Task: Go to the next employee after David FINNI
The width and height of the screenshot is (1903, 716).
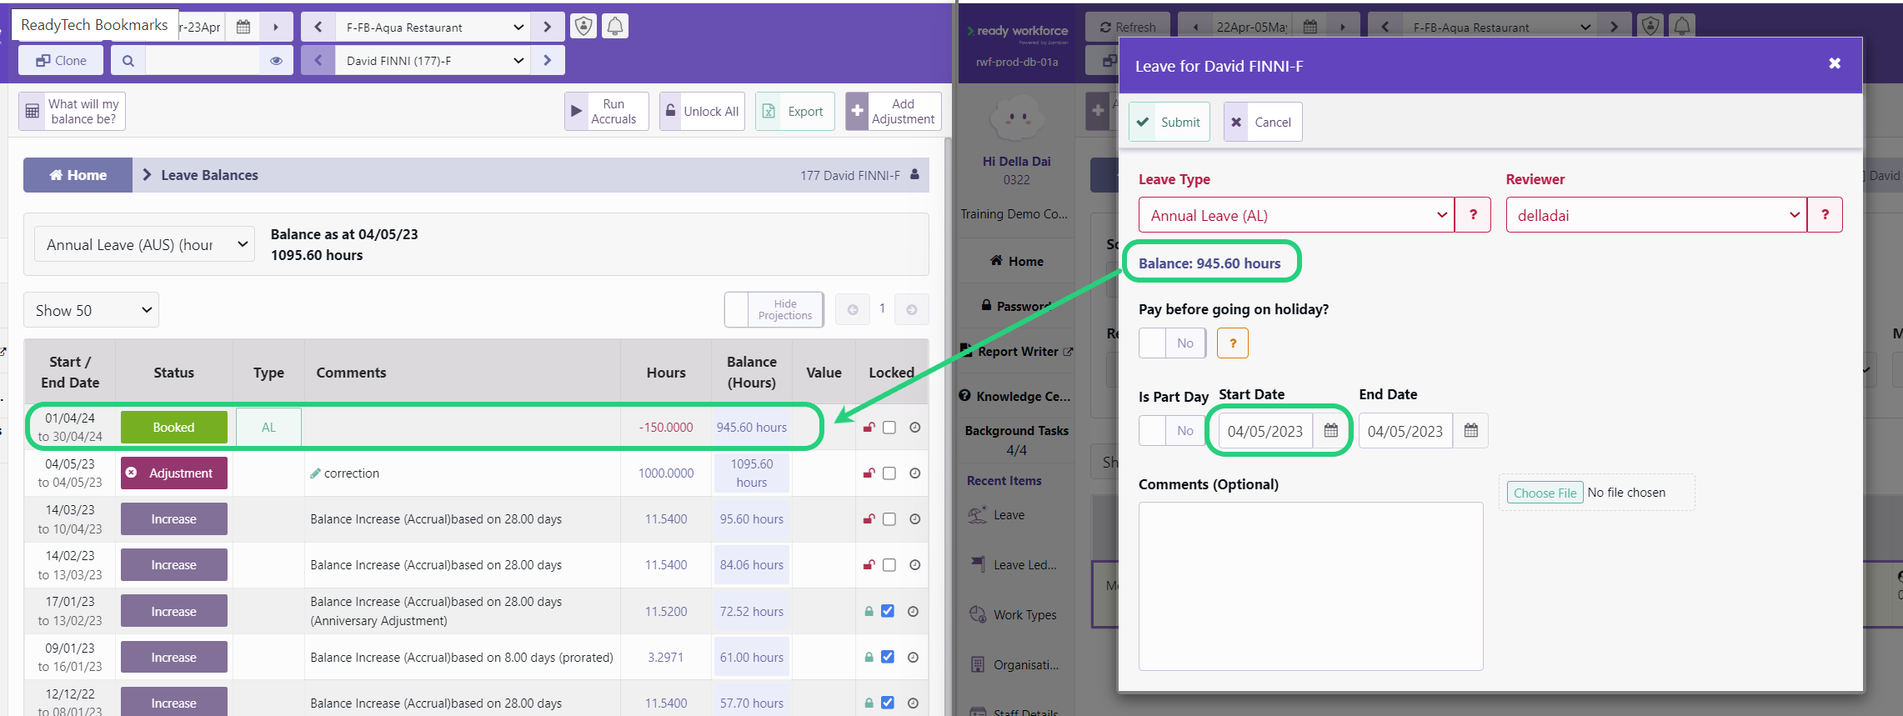Action: 547,61
